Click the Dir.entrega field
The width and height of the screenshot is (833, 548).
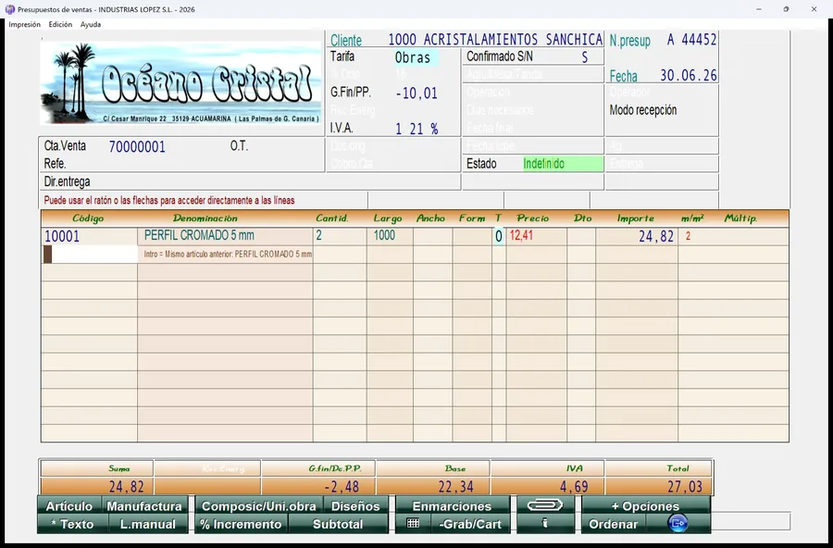[x=250, y=181]
